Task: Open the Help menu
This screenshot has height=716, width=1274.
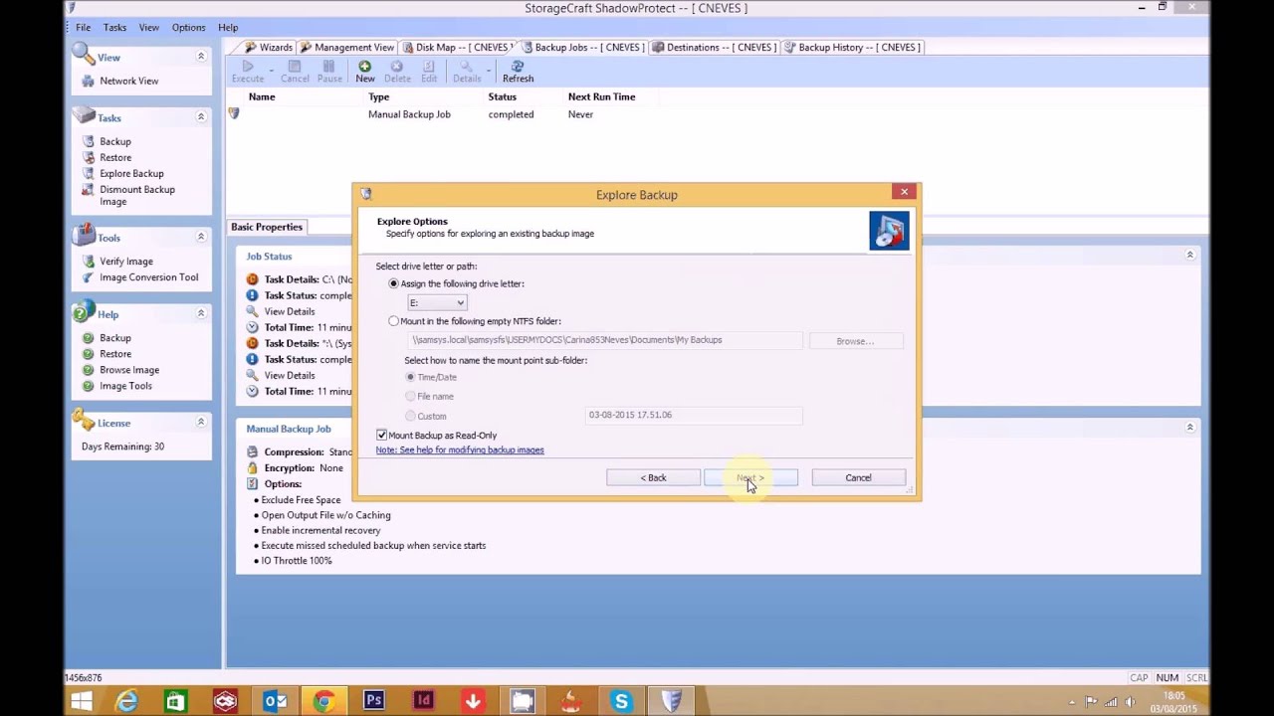Action: 228,28
